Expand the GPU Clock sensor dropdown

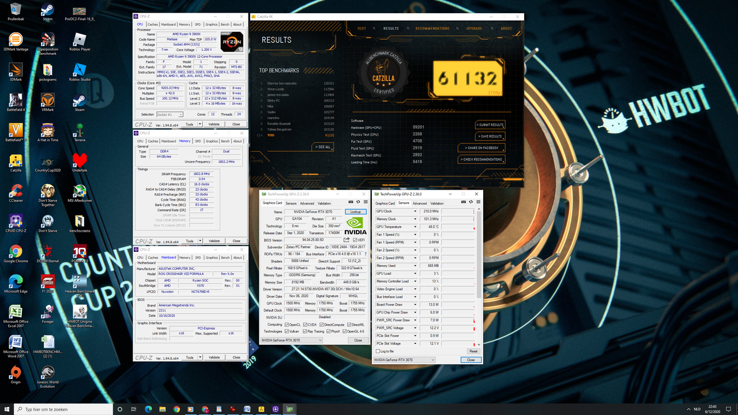[415, 212]
